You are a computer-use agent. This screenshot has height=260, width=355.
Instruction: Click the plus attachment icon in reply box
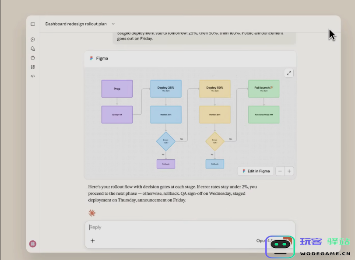[x=92, y=240]
